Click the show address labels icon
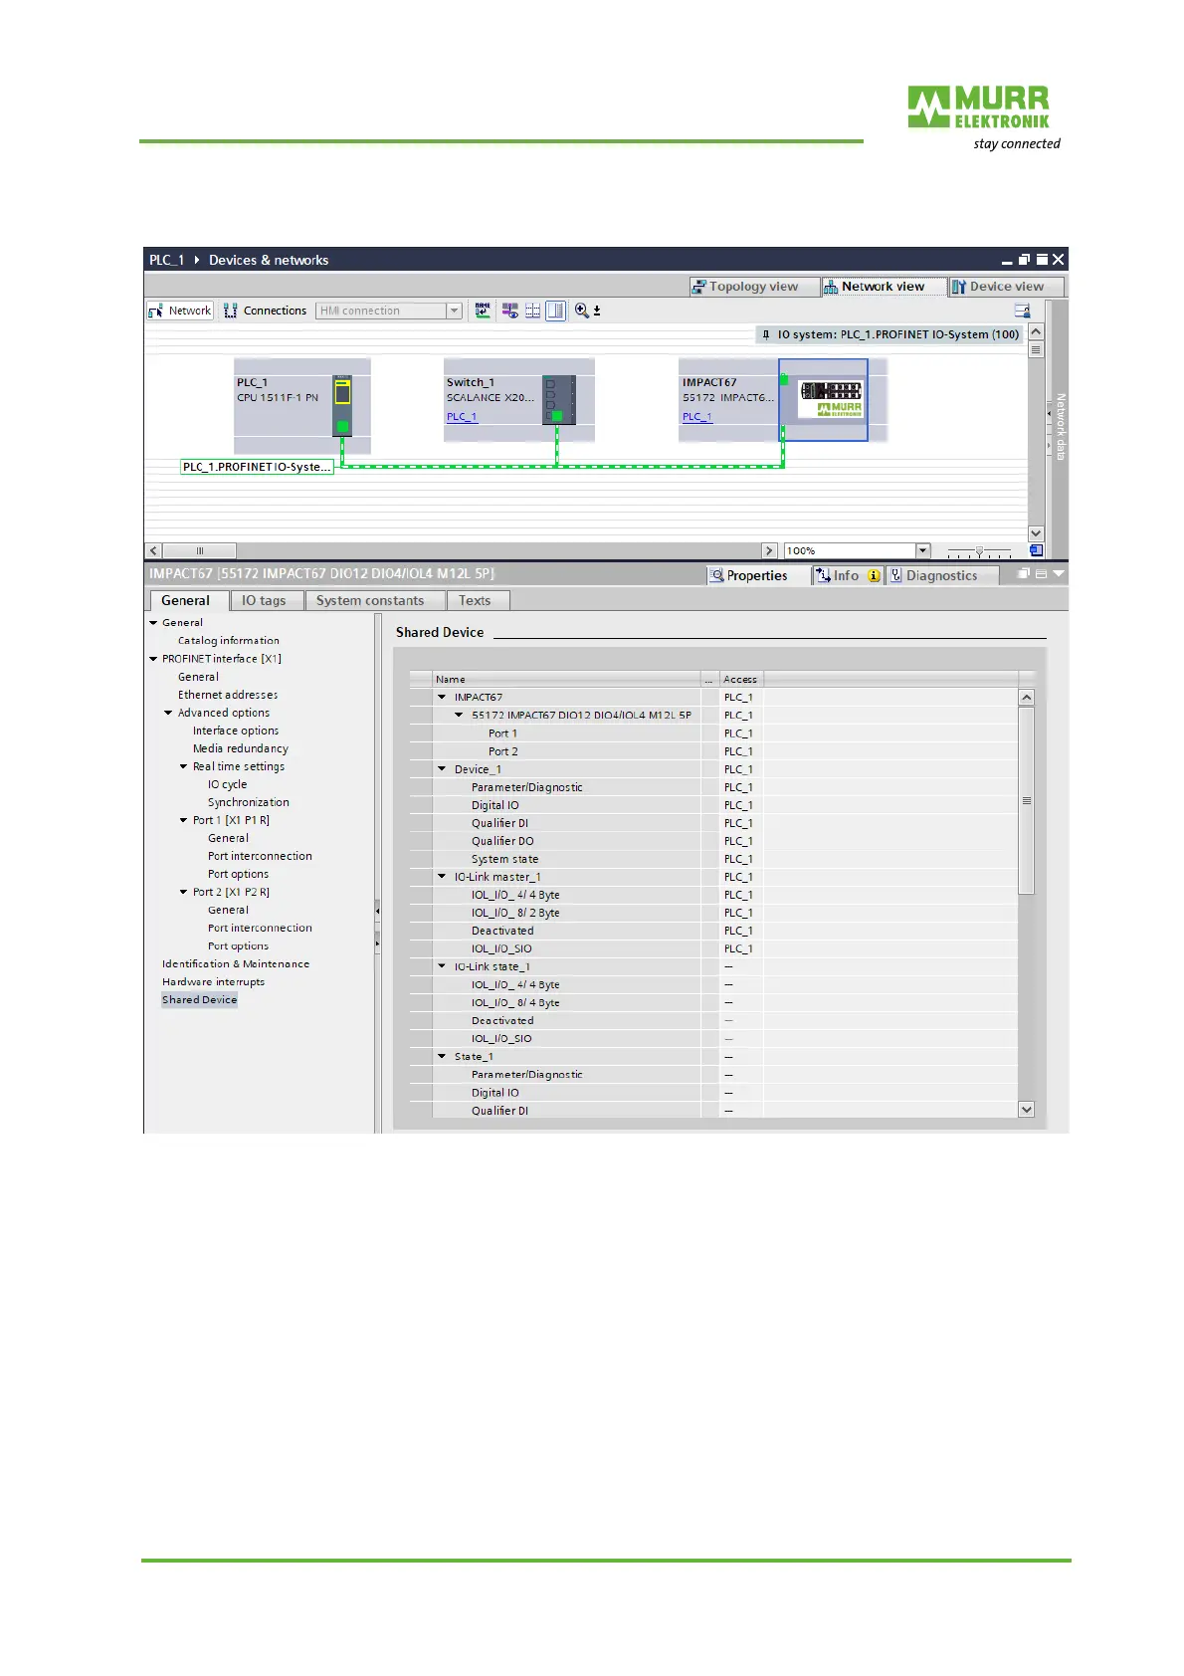Viewport: 1184px width, 1676px height. (509, 311)
